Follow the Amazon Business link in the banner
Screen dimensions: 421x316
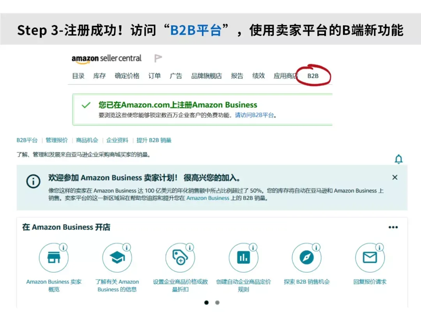coord(208,198)
